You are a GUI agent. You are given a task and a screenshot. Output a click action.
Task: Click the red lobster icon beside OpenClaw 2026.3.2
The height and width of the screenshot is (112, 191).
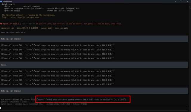click(x=1, y=24)
